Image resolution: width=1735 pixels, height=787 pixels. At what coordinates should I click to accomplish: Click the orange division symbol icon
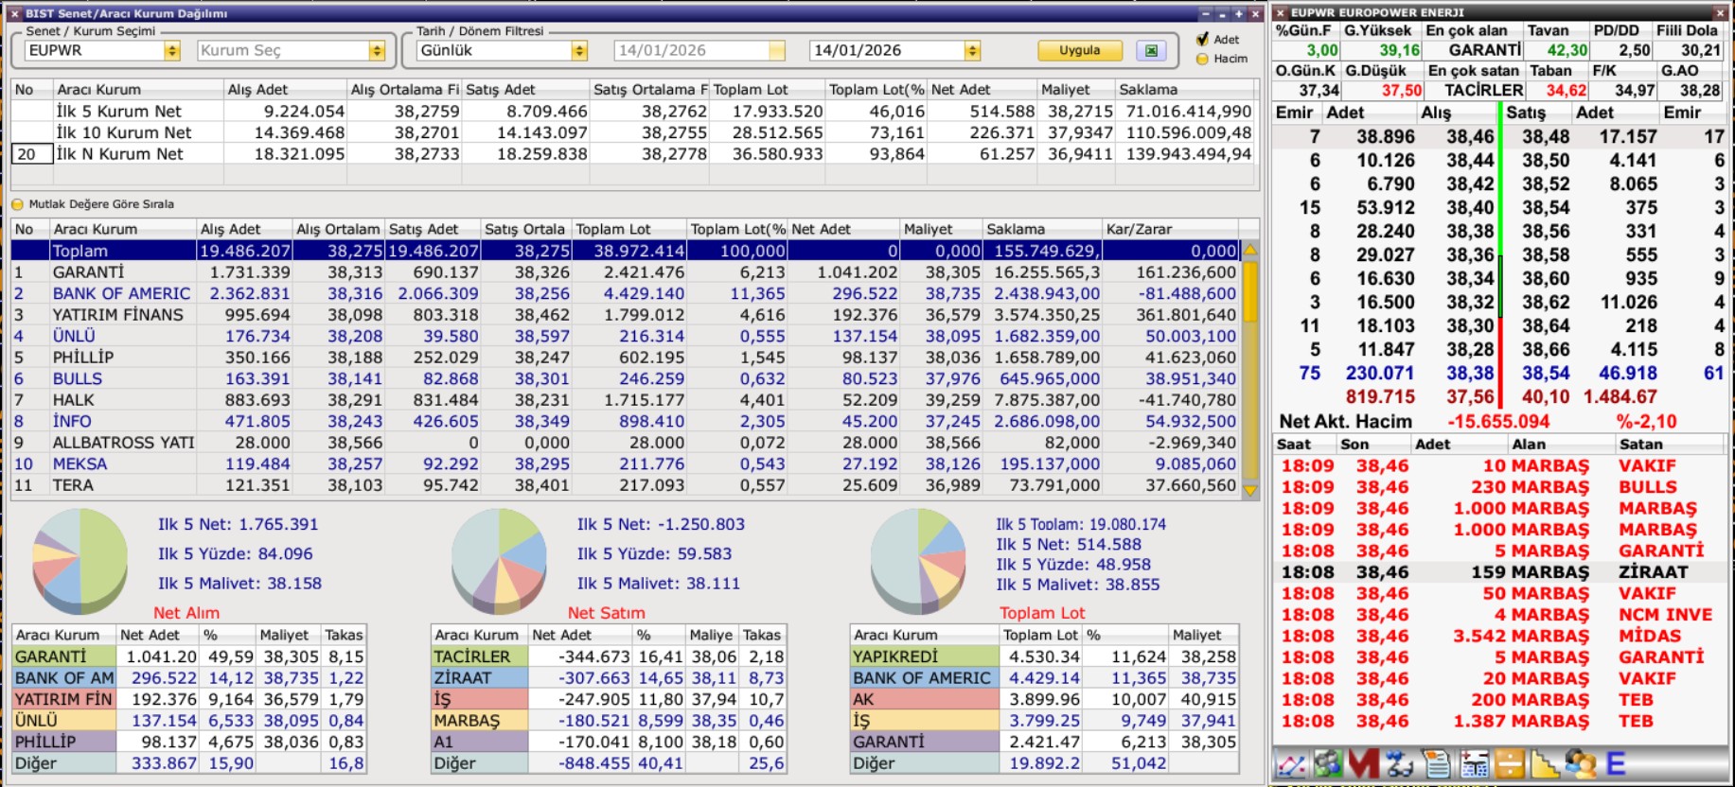click(x=1510, y=764)
